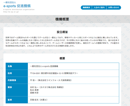The height and width of the screenshot is (106, 130).
Task: Open the 入会のご案内 navigation button
Action: 99,8
